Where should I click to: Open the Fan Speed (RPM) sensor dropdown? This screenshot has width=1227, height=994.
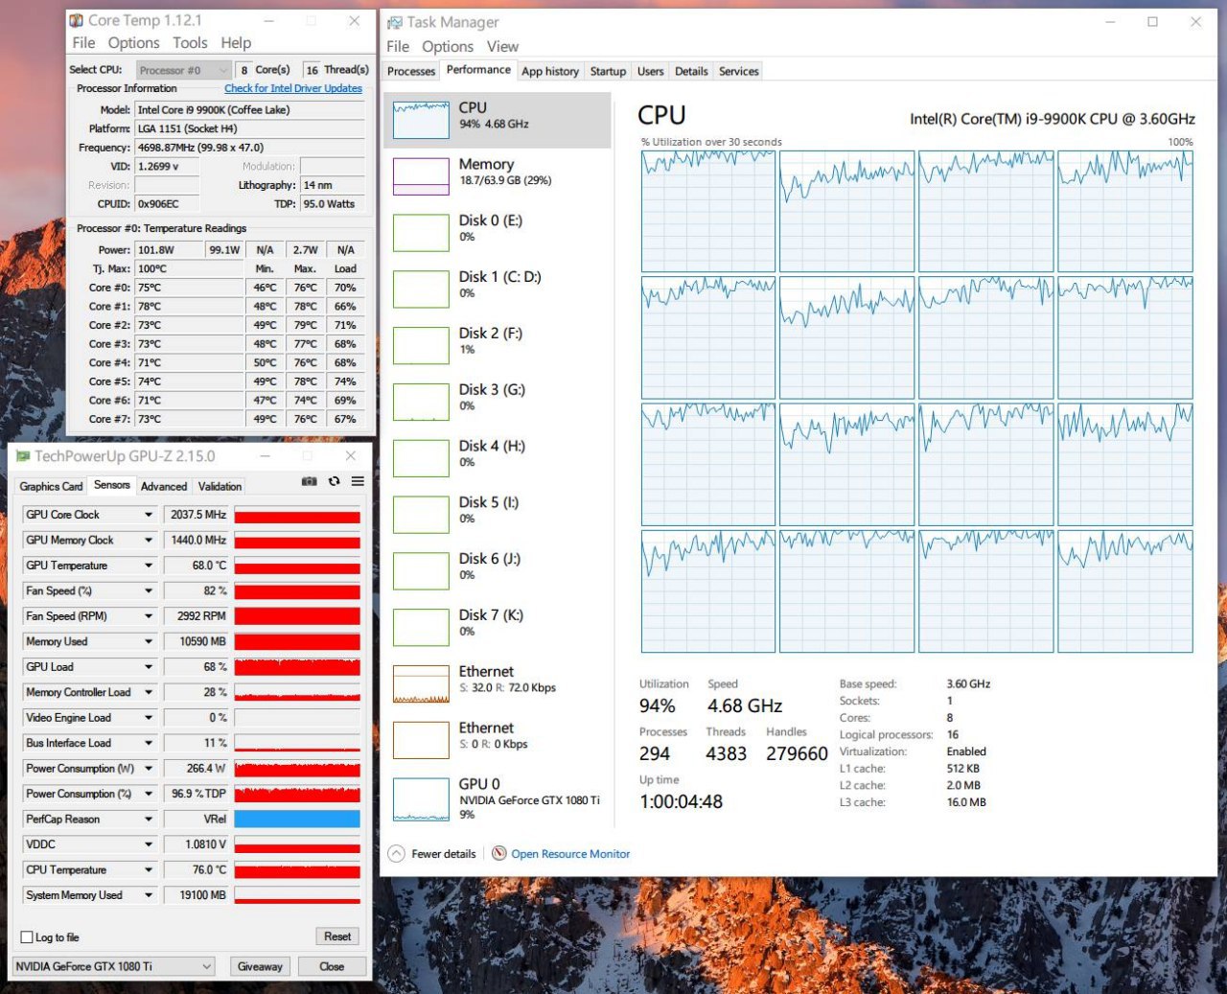[x=149, y=616]
